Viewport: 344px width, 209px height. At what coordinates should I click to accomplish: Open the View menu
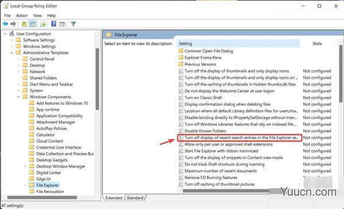(x=37, y=16)
